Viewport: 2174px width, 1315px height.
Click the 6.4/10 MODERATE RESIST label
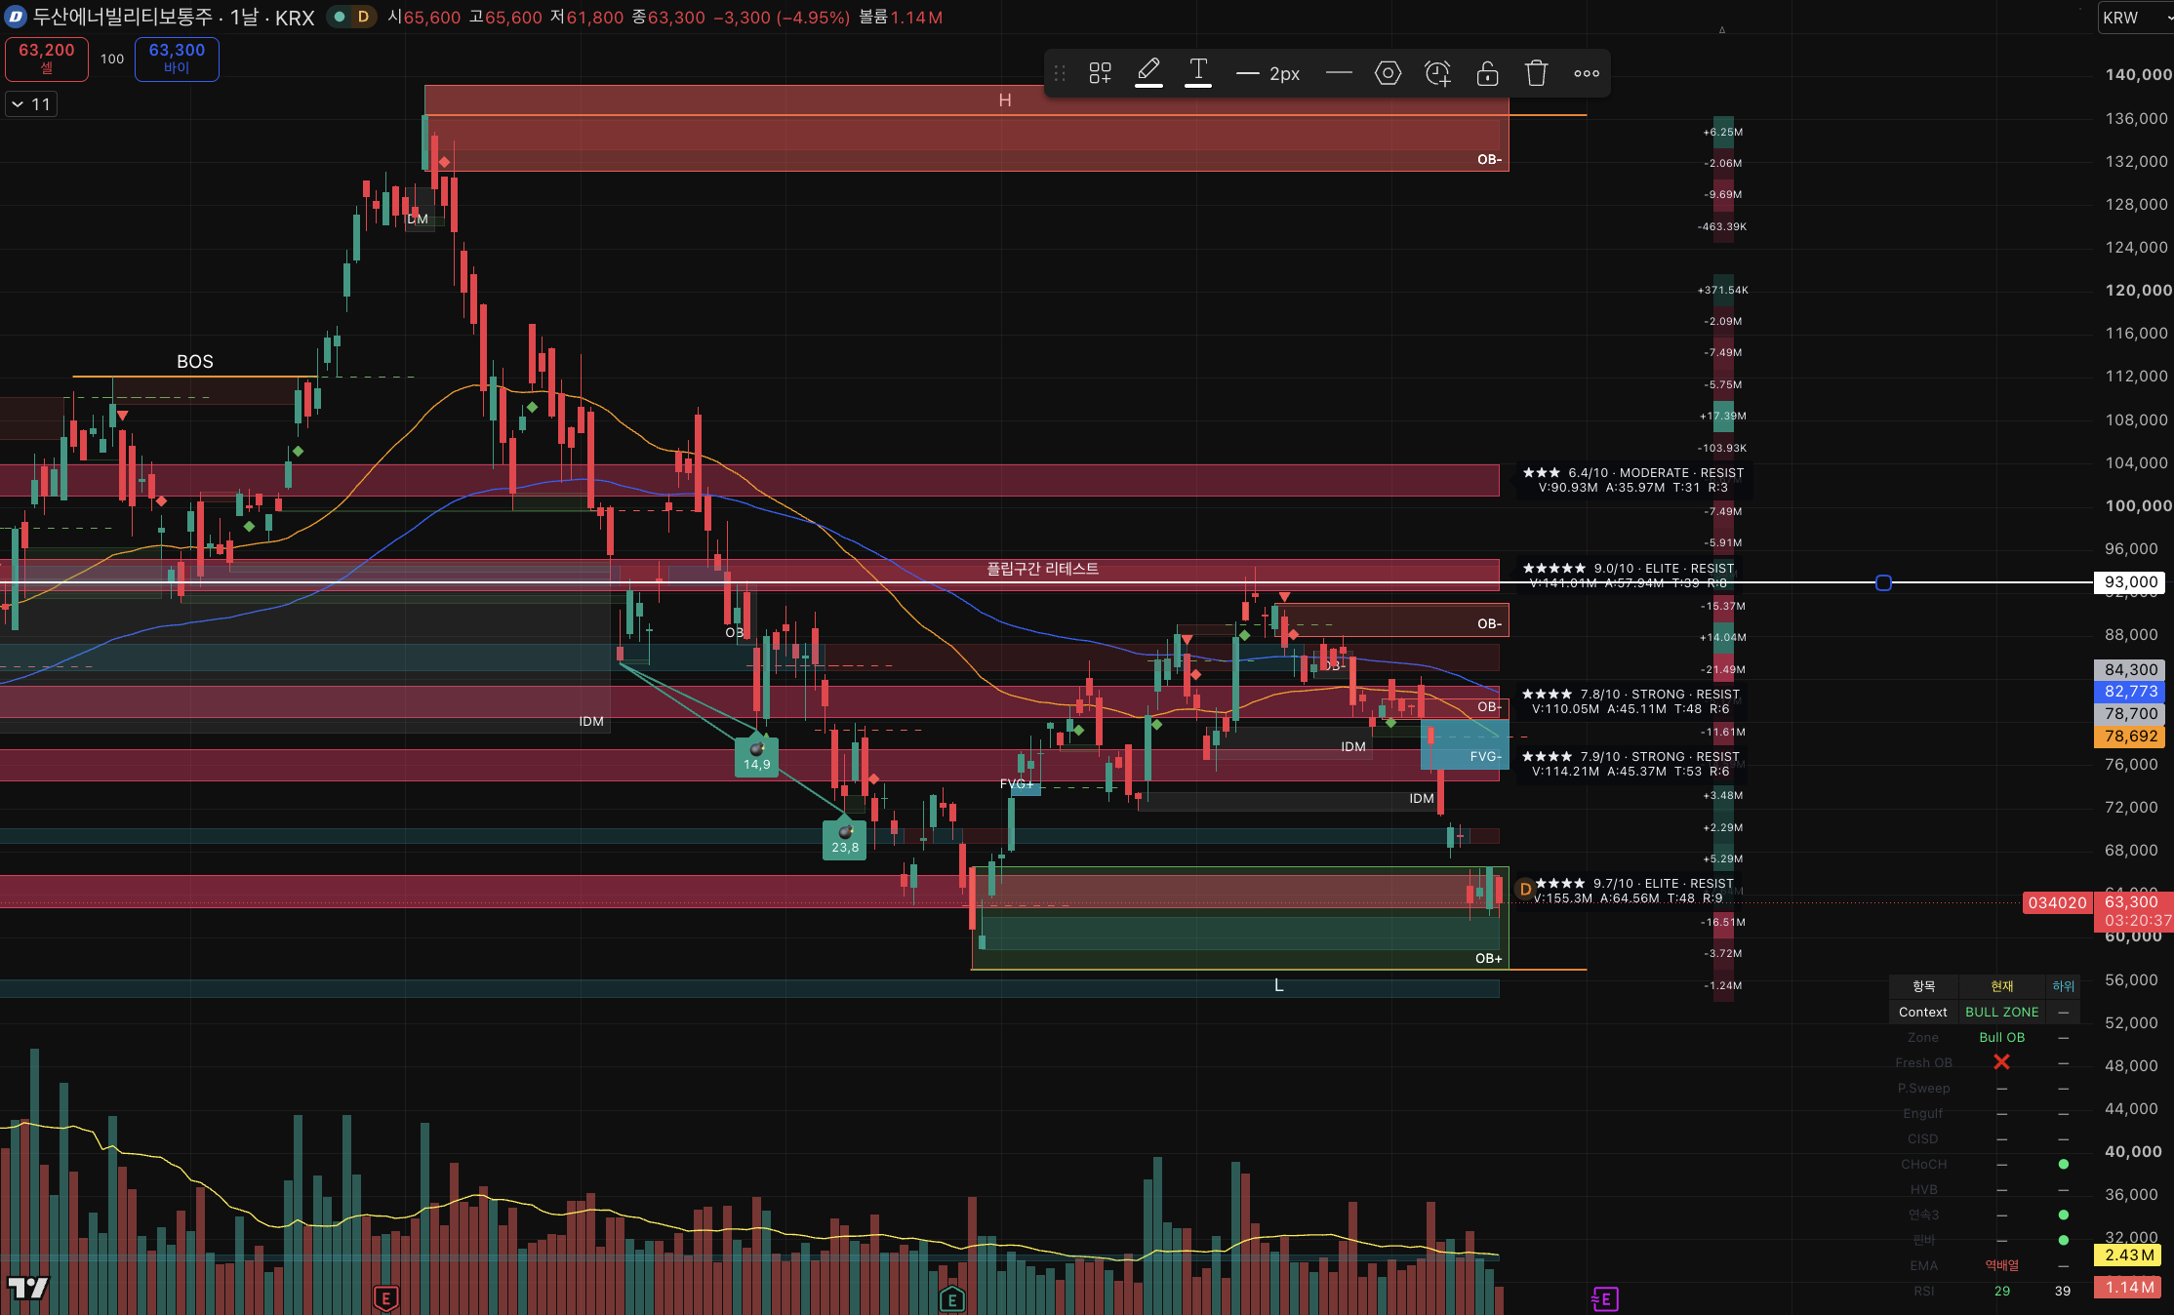[1631, 480]
